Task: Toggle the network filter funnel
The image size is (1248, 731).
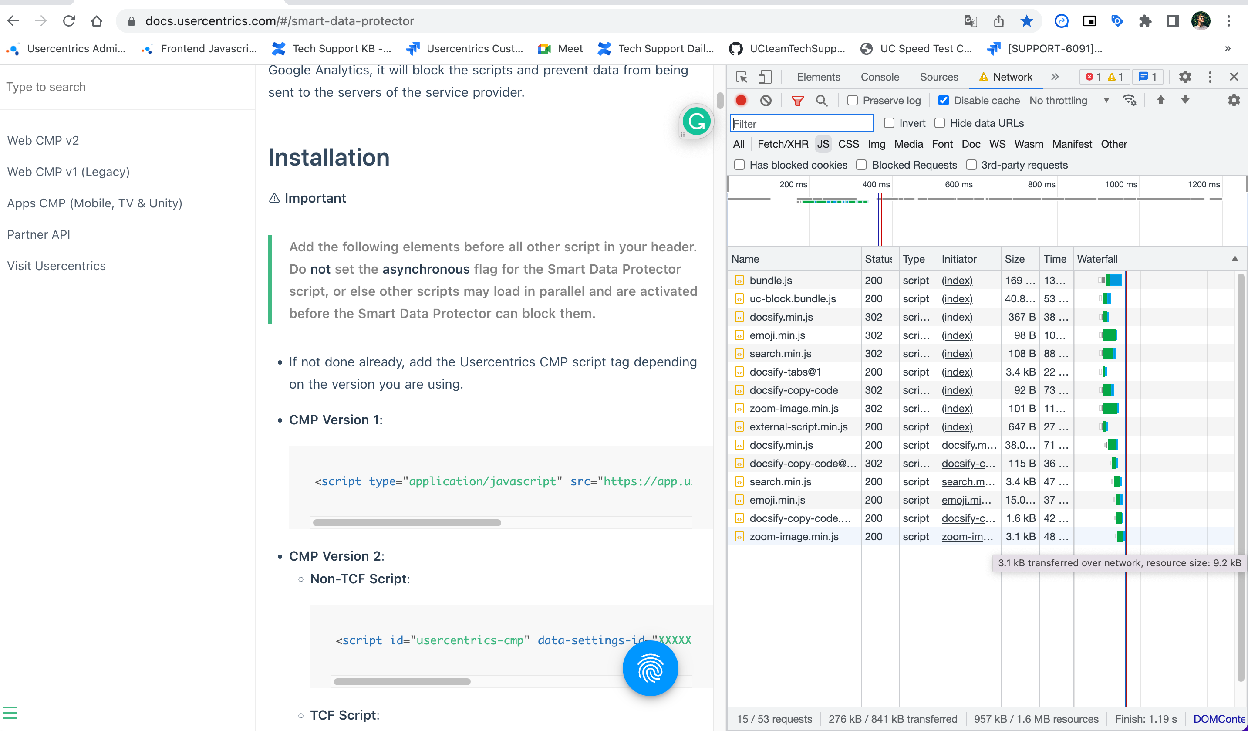Action: 797,101
